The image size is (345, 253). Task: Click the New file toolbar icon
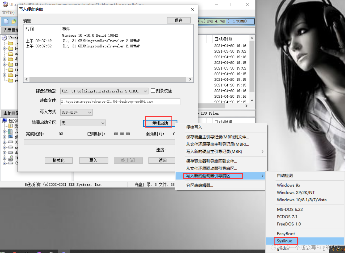point(6,21)
